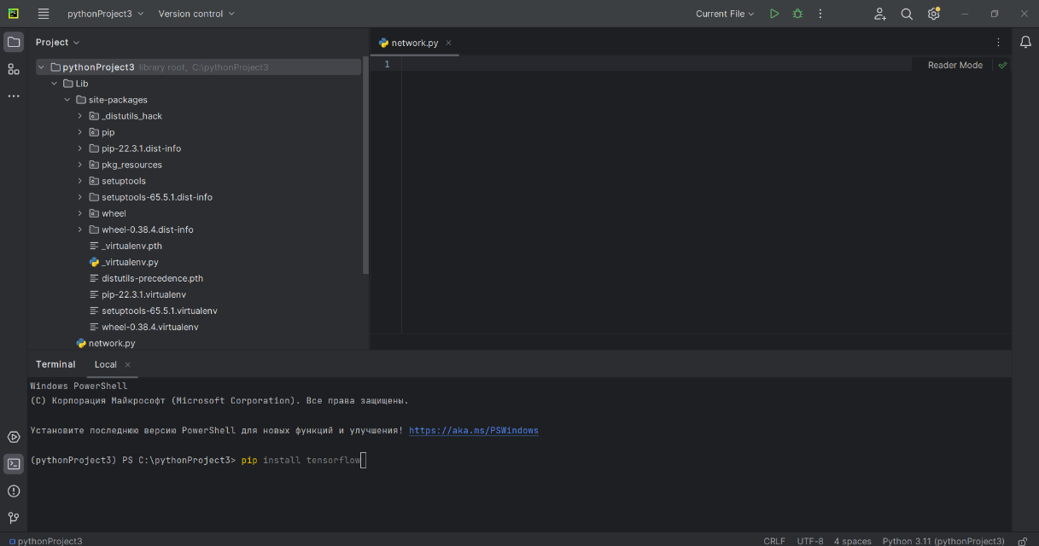Switch to the network.py editor tab
This screenshot has width=1039, height=546.
(x=414, y=43)
